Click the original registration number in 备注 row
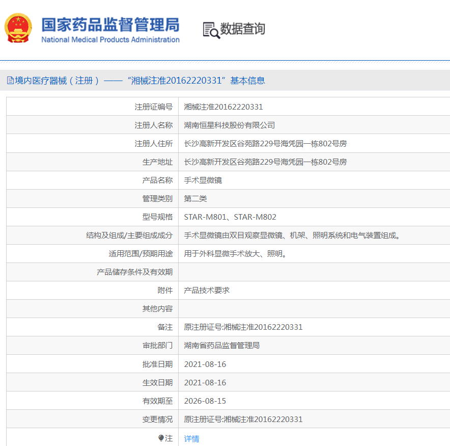450x446 pixels. click(x=243, y=327)
